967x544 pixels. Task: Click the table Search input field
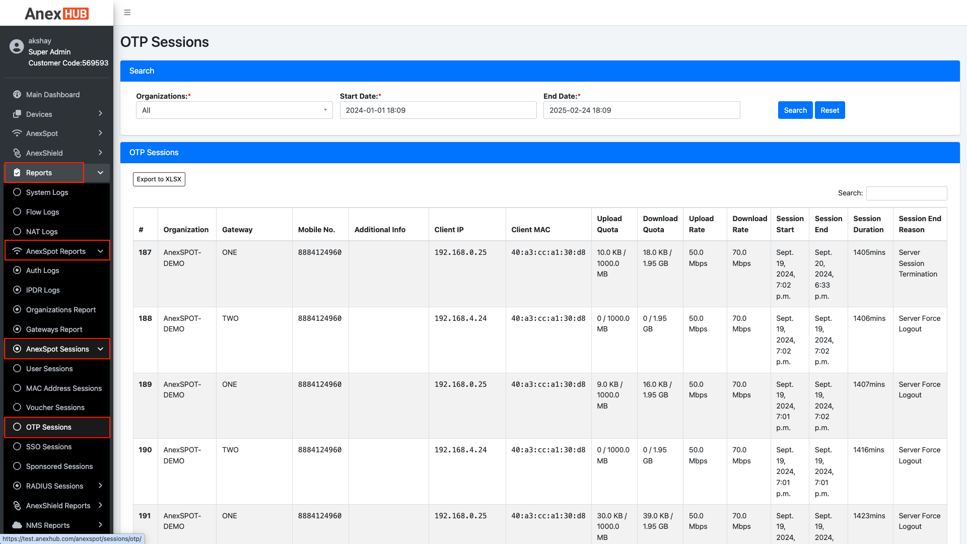point(906,193)
